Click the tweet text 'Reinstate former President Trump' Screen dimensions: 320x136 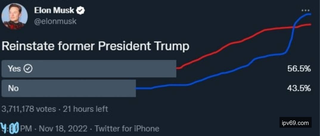pyautogui.click(x=95, y=46)
